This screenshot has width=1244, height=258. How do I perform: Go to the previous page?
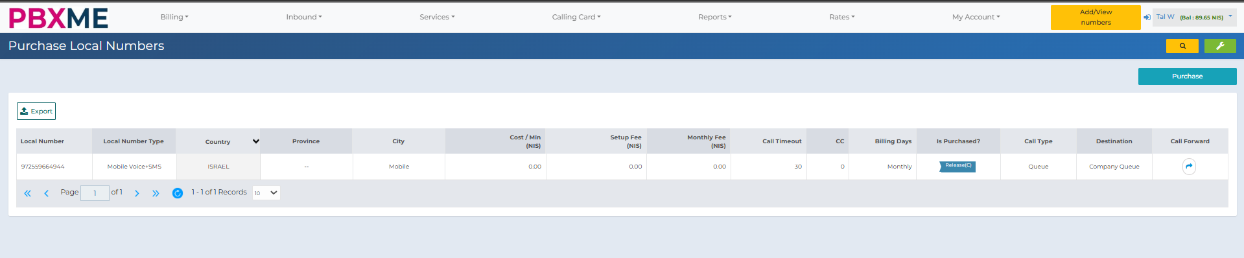[x=47, y=193]
